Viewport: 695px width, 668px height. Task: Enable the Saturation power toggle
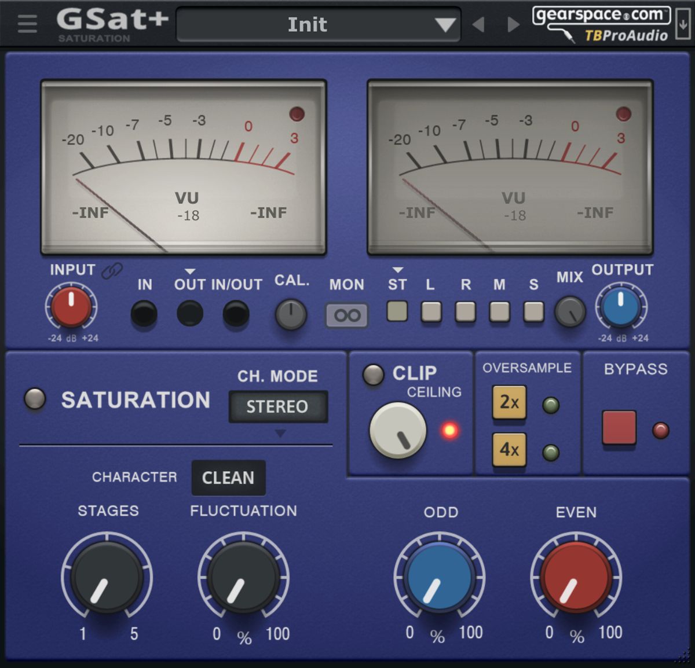click(35, 399)
